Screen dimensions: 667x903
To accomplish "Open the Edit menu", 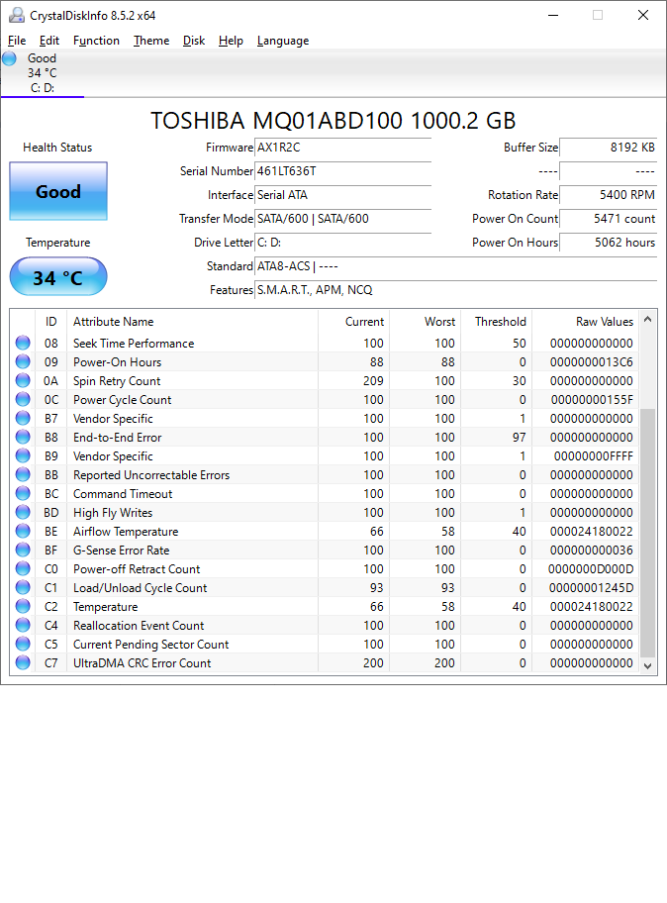I will [x=48, y=41].
